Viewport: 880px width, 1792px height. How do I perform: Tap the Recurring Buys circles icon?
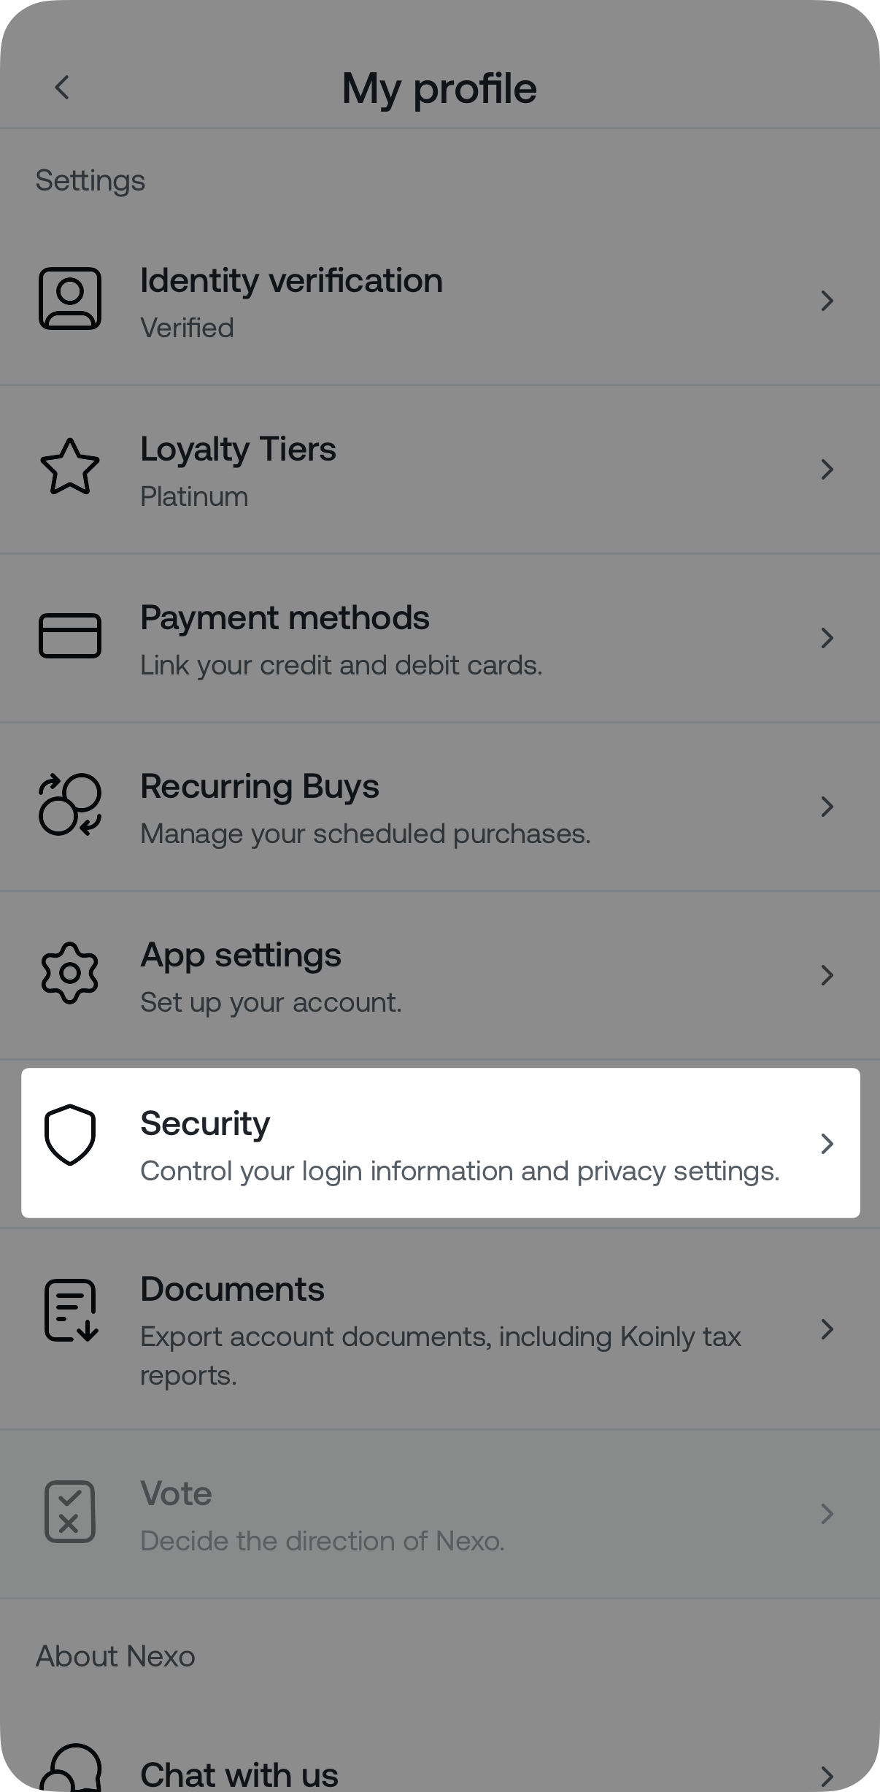pyautogui.click(x=70, y=804)
